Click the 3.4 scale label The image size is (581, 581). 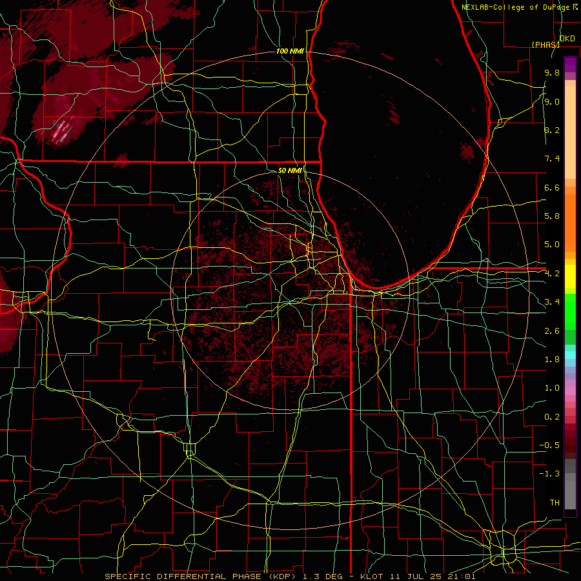tap(552, 302)
